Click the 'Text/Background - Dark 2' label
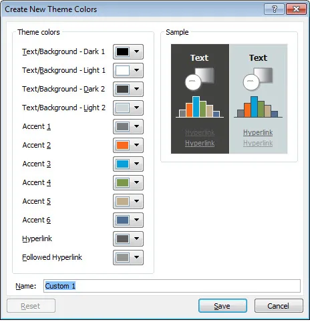Image resolution: width=310 pixels, height=324 pixels. 63,89
